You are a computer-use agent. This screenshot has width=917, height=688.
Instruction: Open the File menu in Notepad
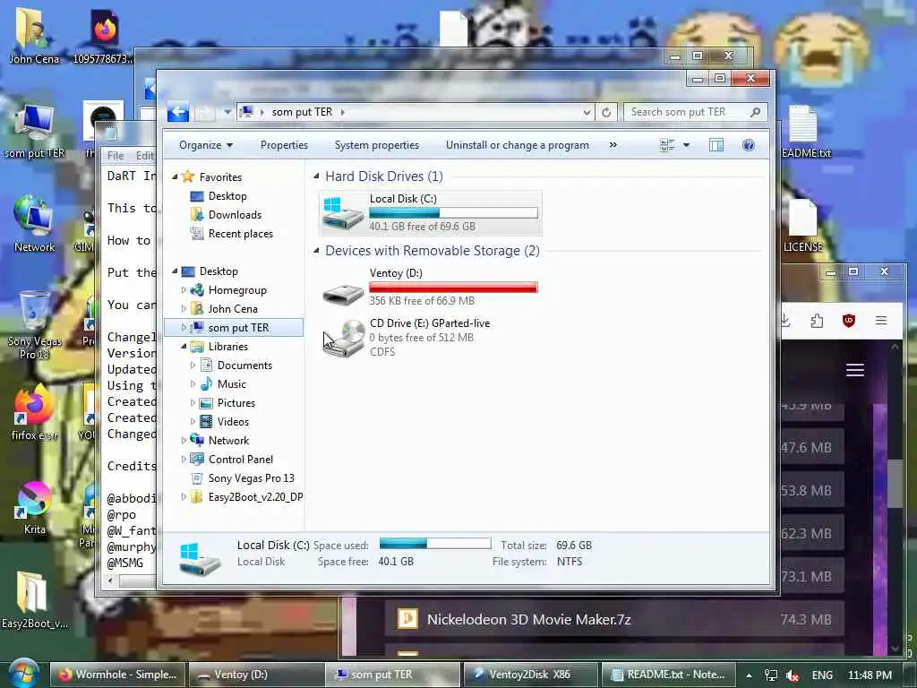(116, 156)
